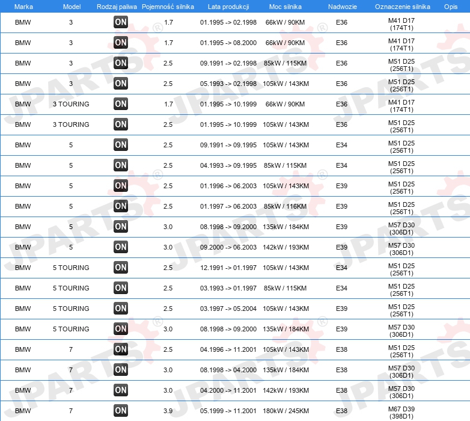Screen dimensions: 470x421
Task: Click E38 body cell in the 3.9 row
Action: click(341, 411)
